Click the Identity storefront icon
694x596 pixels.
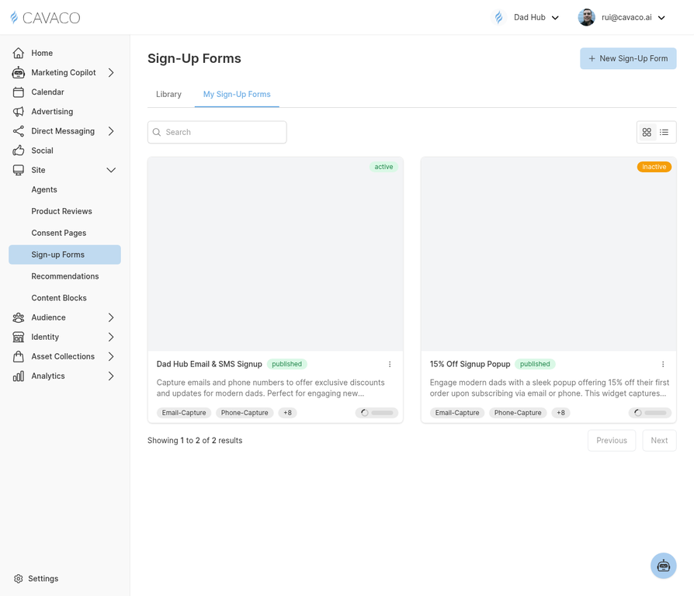(18, 337)
